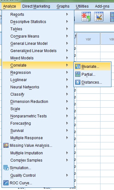Click the Classify submenu arrow
The image size is (114, 190).
[x=67, y=94]
